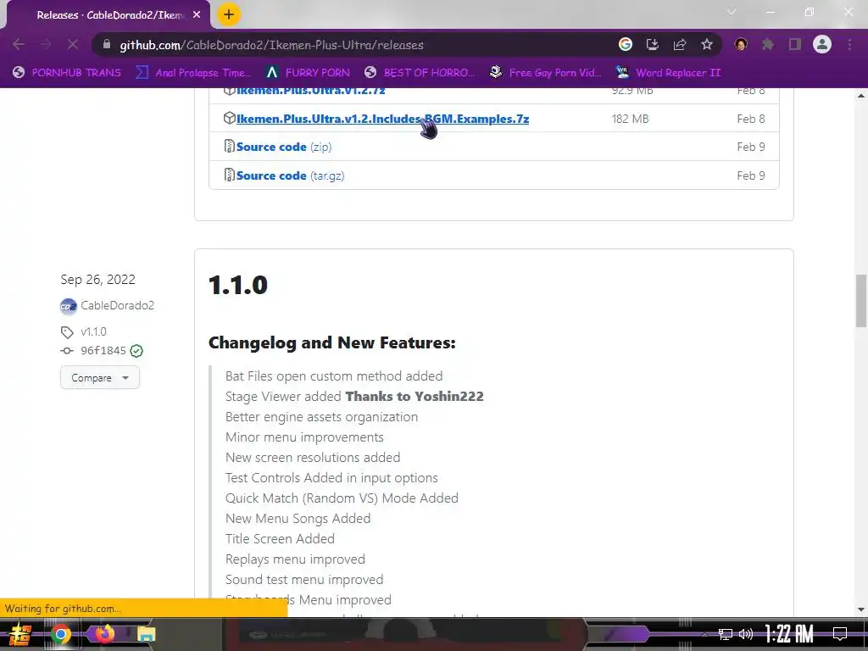
Task: Click 'Changelog and New Features:' heading
Action: tap(332, 342)
